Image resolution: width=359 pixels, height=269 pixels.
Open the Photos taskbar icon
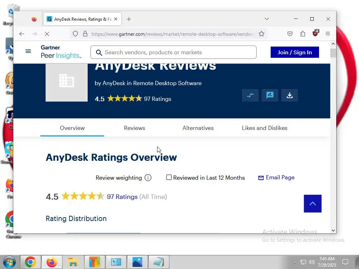pos(137,262)
